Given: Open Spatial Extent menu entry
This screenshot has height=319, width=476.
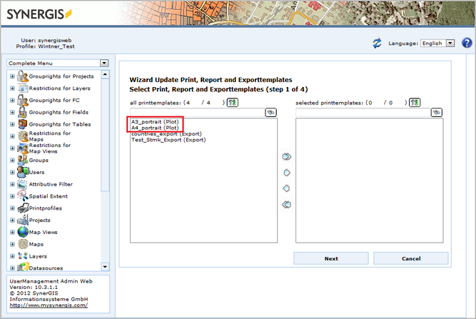Looking at the screenshot, I should pos(49,196).
